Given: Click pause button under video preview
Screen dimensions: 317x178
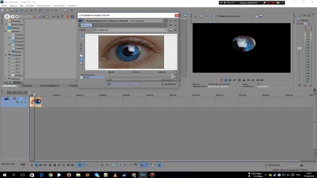Looking at the screenshot, I should tap(239, 80).
